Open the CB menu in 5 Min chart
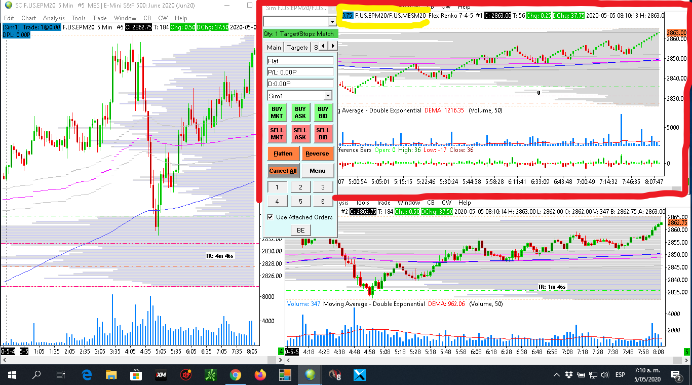The image size is (692, 385). coord(147,18)
